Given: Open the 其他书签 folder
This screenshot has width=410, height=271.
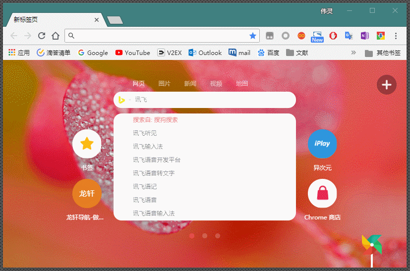Looking at the screenshot, I should (x=382, y=53).
